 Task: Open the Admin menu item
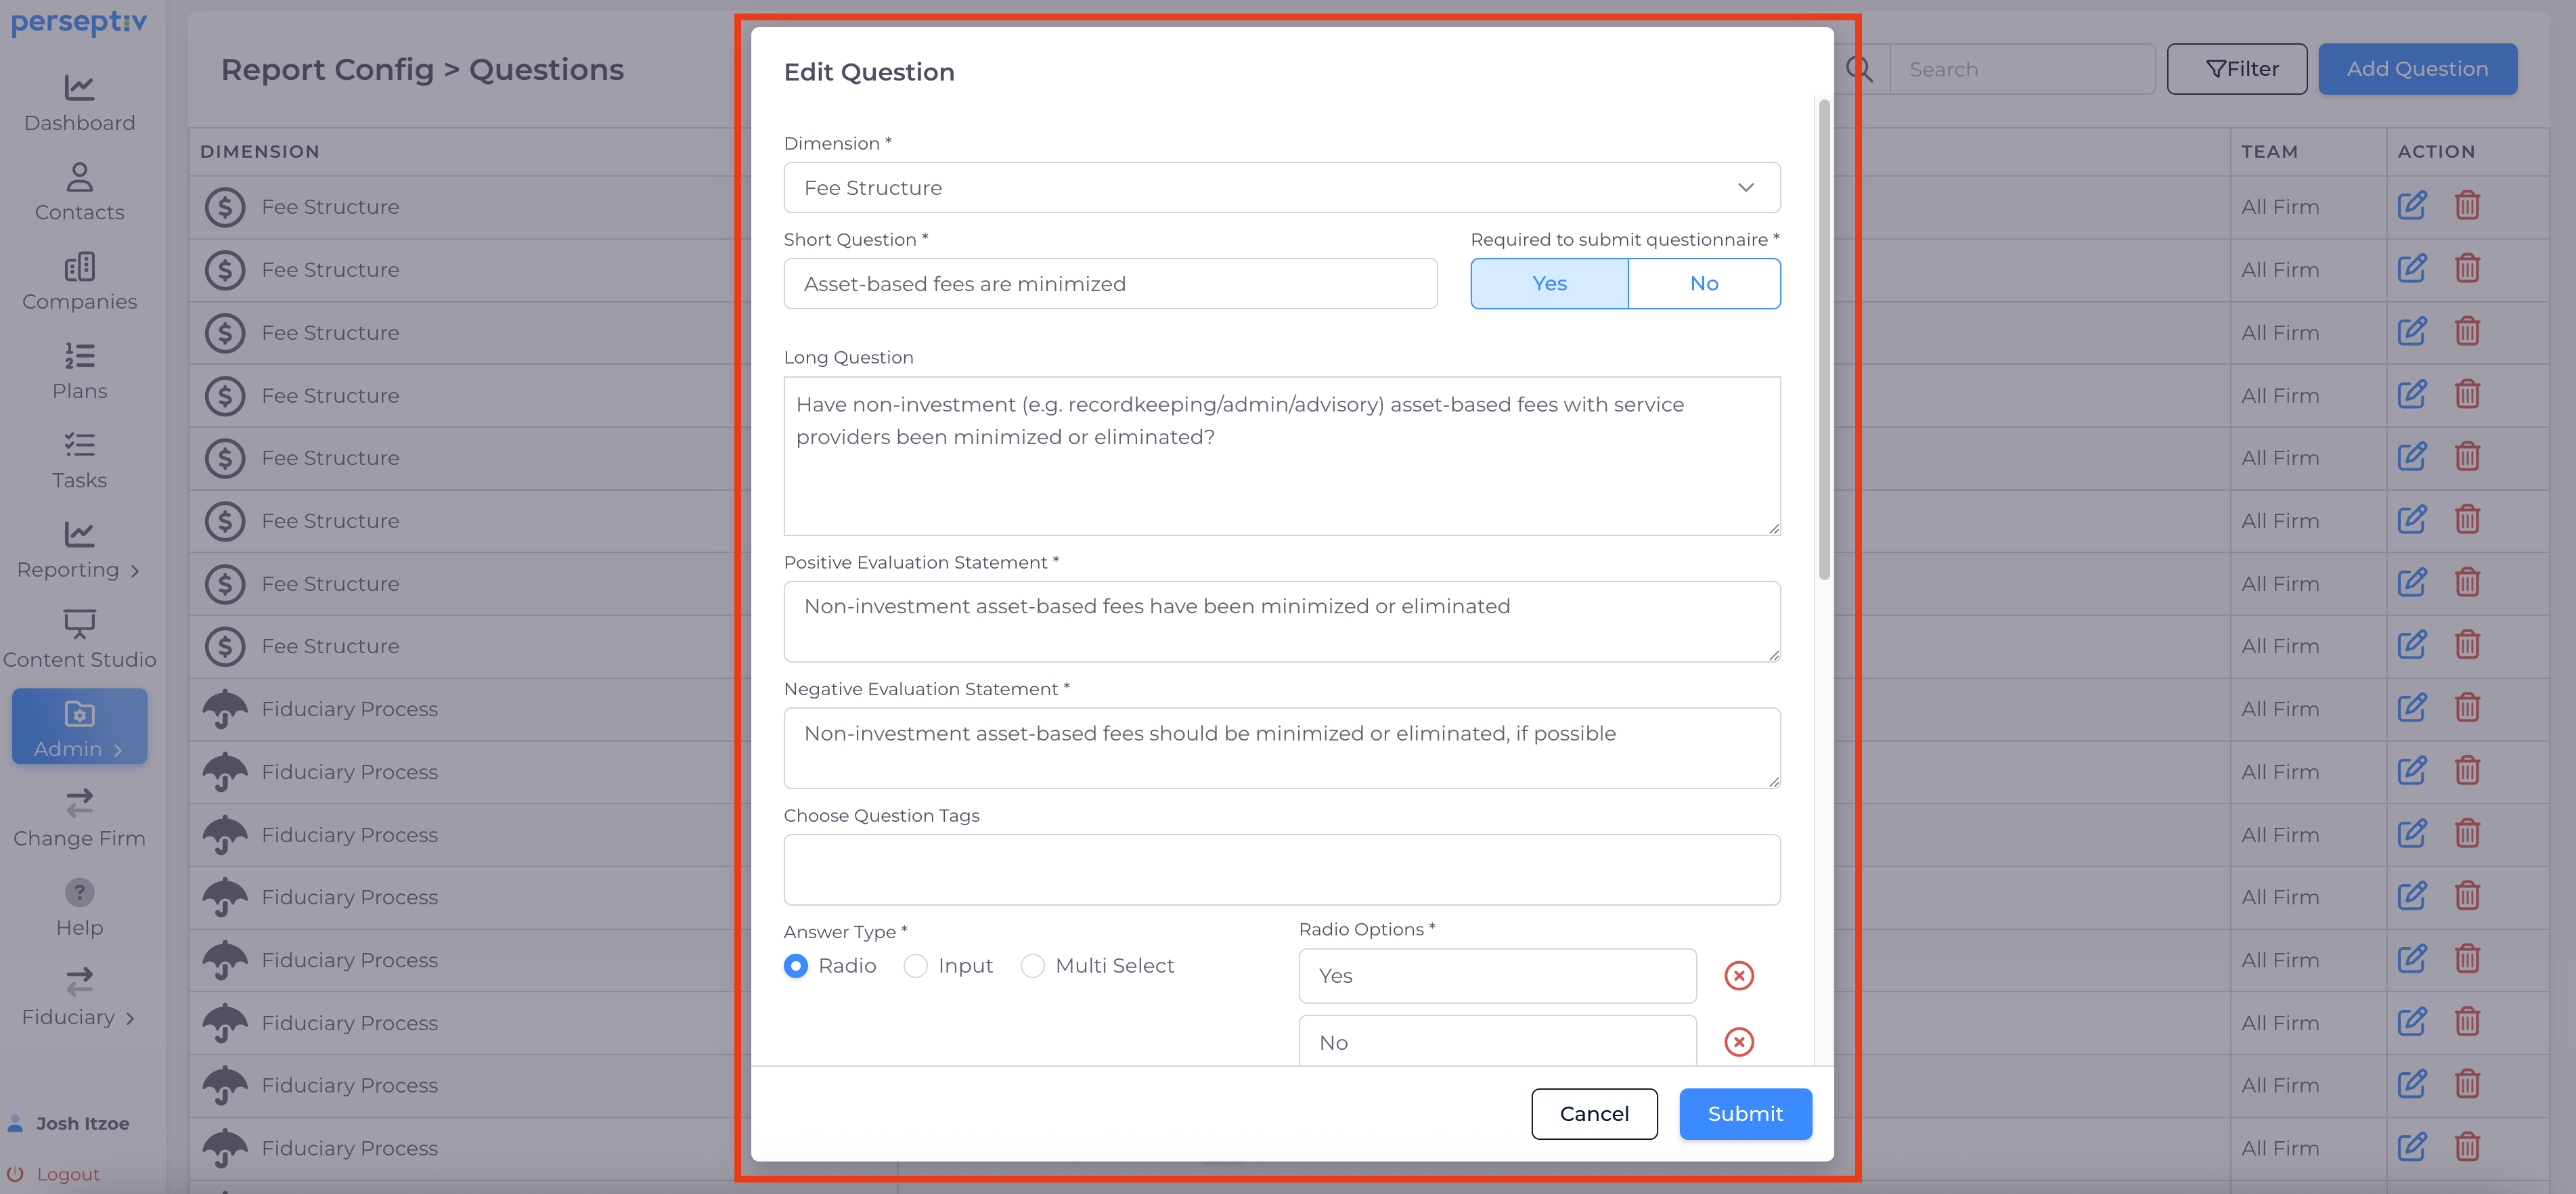[79, 727]
